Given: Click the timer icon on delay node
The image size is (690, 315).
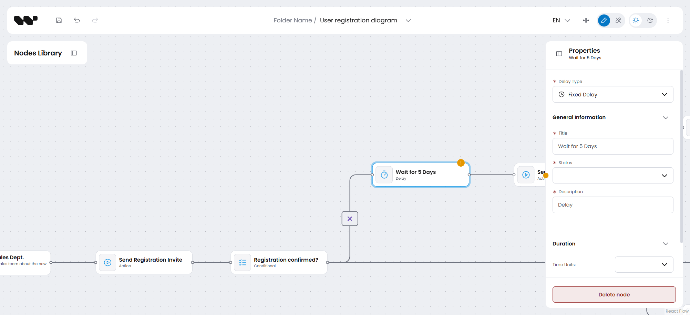Looking at the screenshot, I should (x=384, y=175).
